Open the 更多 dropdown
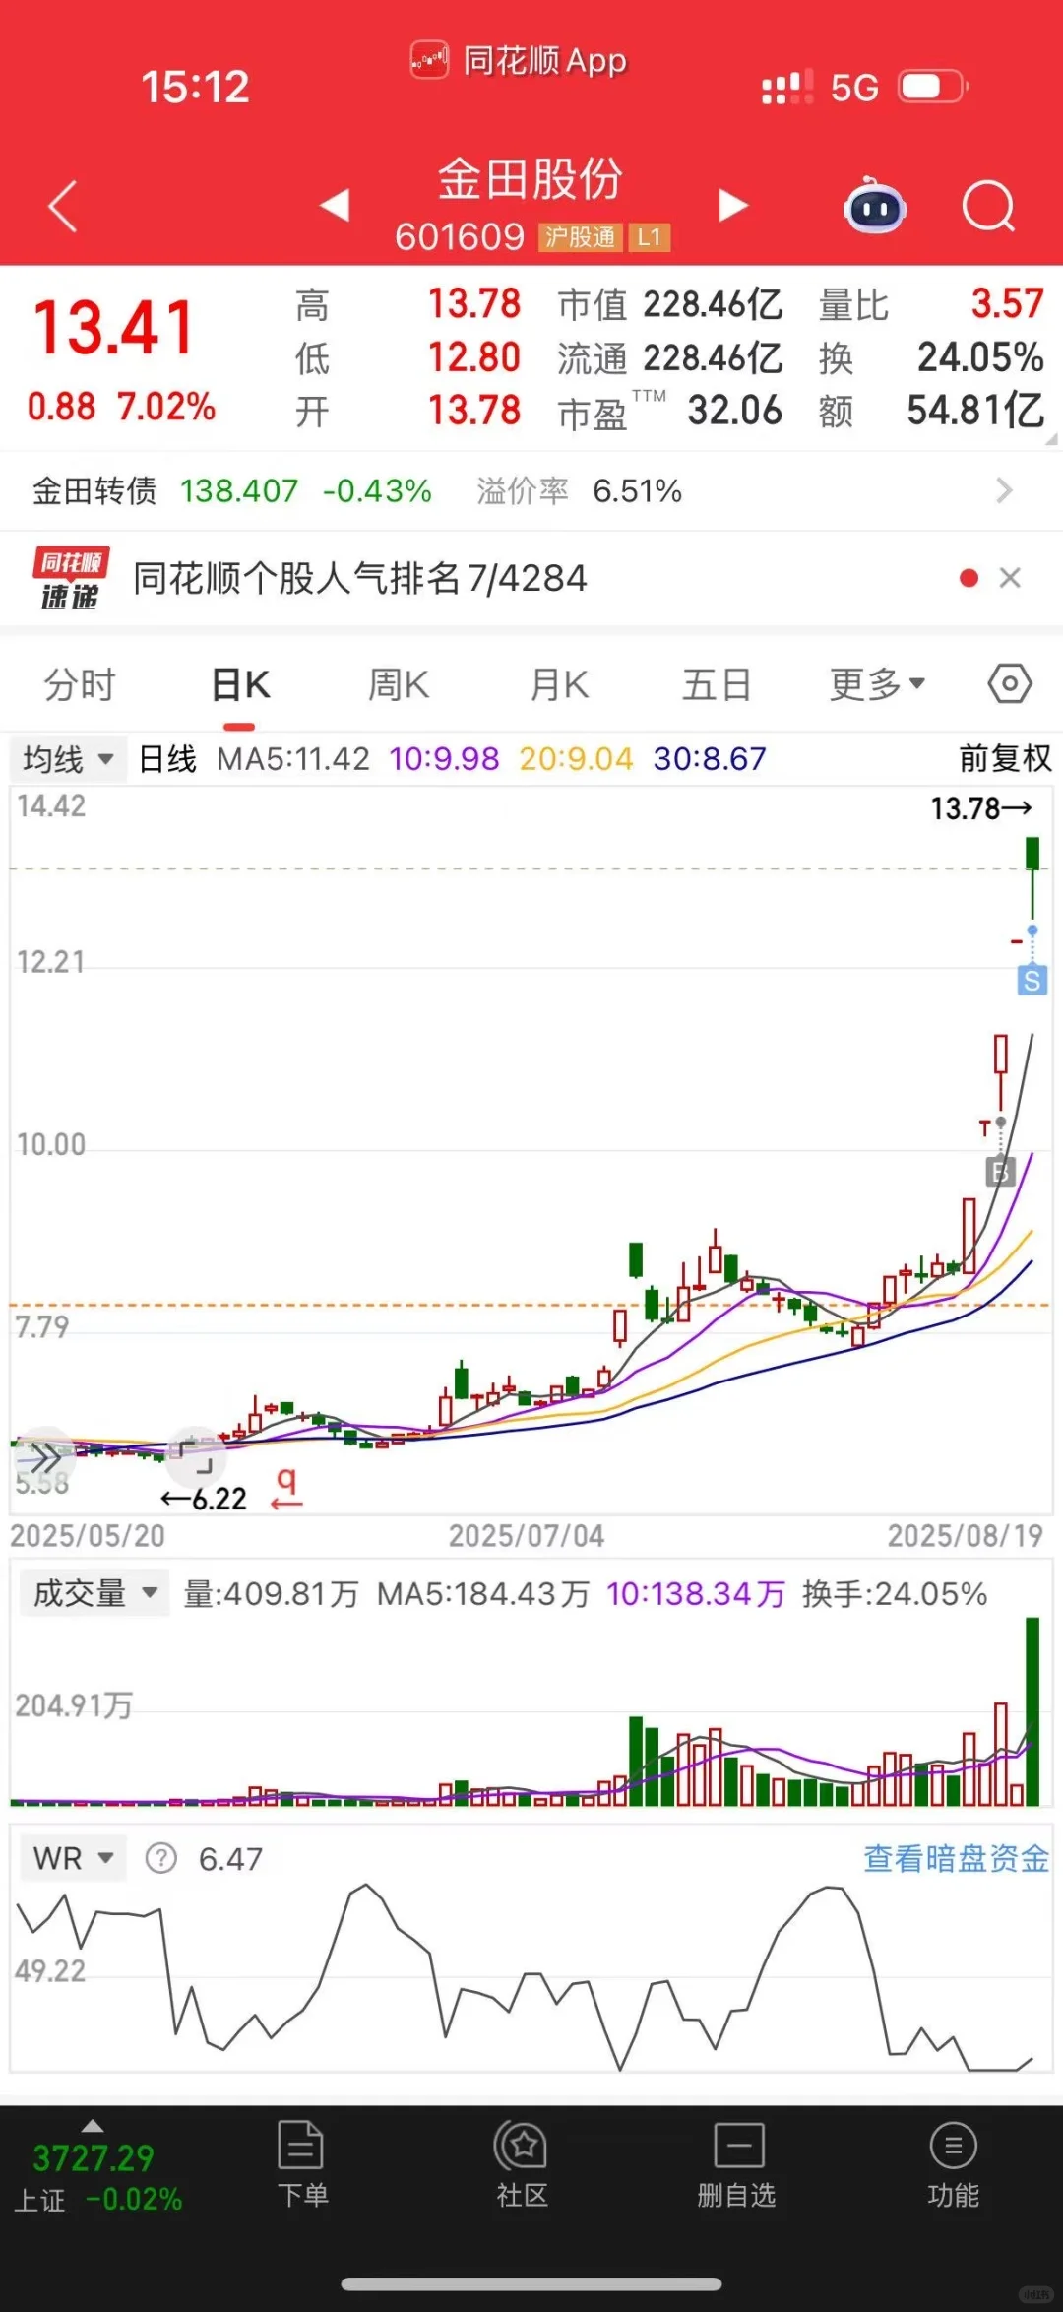1063x2312 pixels. 877,684
